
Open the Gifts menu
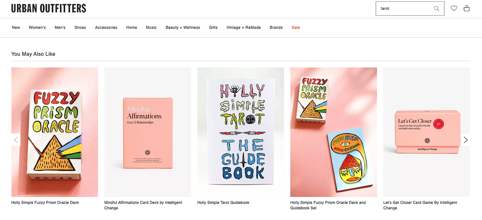click(x=213, y=27)
